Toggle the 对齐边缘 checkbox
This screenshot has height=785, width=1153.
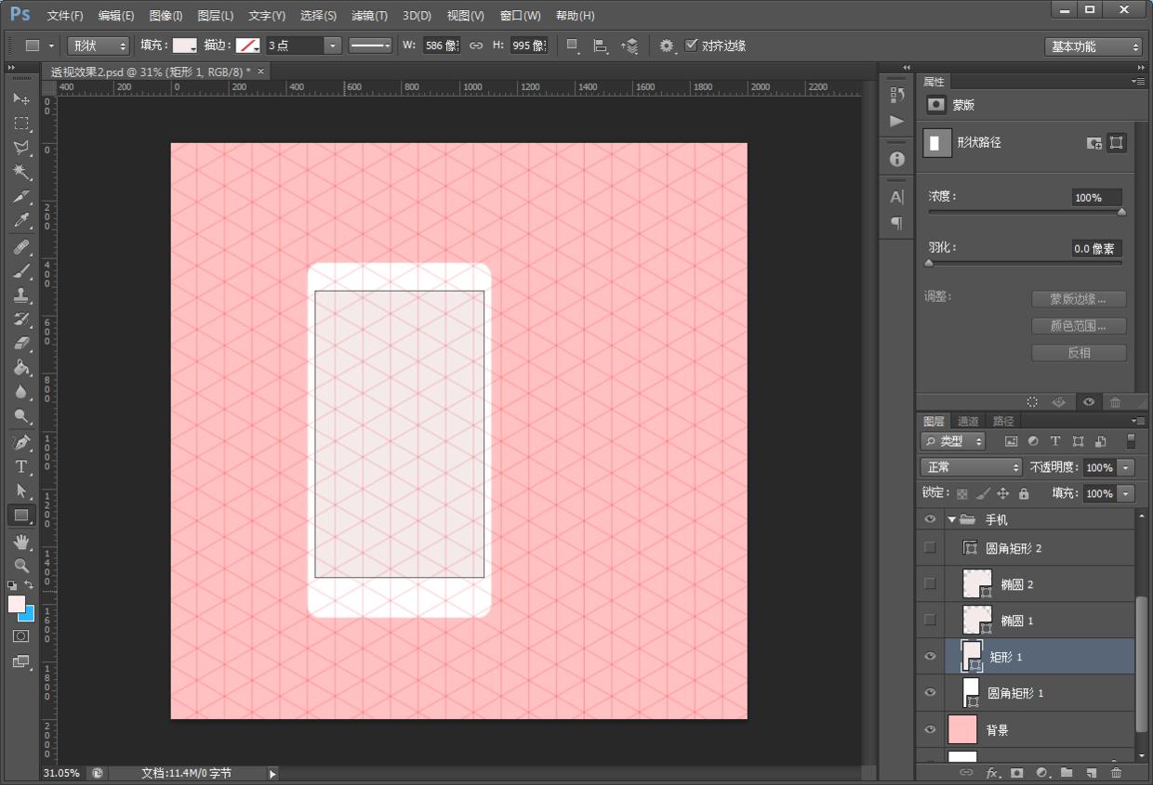[x=691, y=46]
